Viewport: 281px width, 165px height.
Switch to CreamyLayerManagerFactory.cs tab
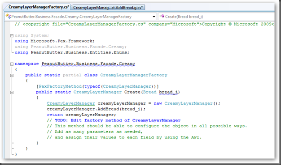click(39, 7)
